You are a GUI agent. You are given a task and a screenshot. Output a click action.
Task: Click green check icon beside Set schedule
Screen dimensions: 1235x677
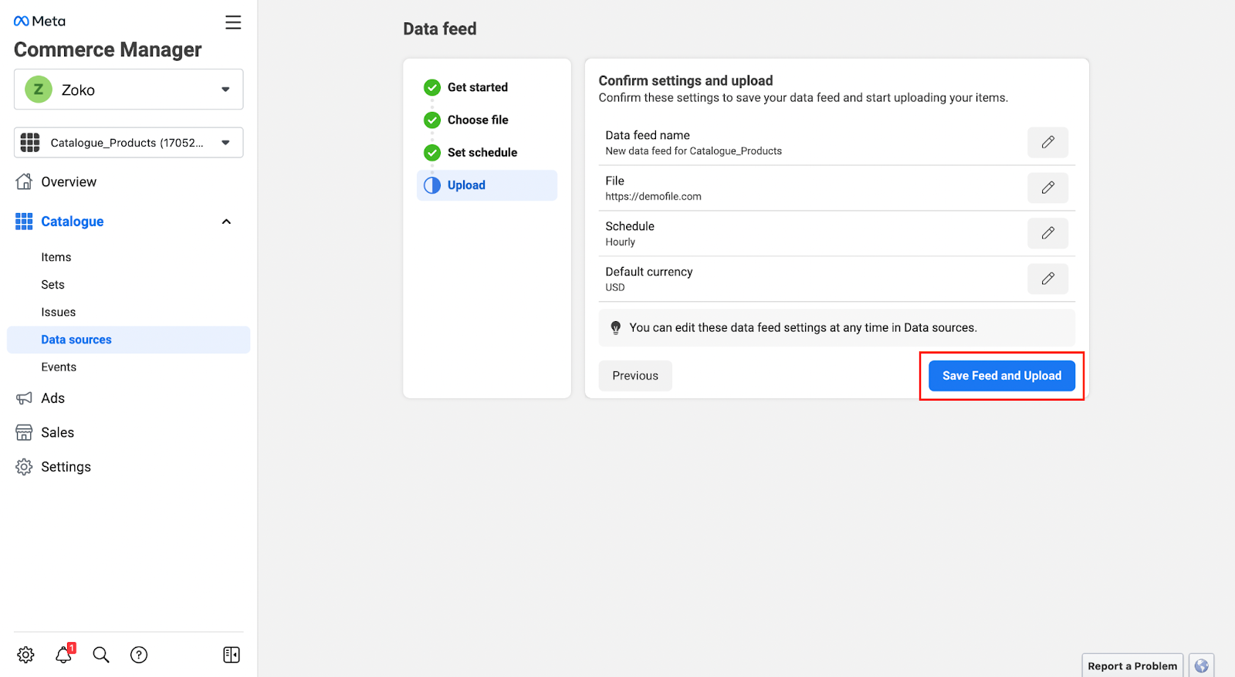(432, 152)
